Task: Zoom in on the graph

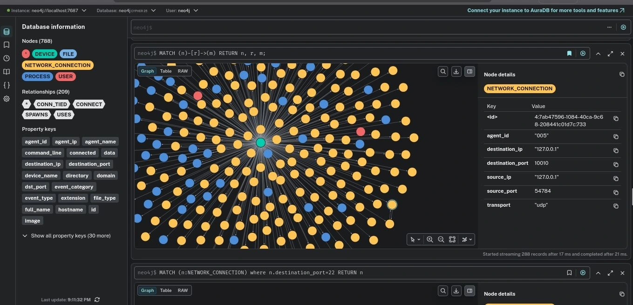Action: (430, 239)
